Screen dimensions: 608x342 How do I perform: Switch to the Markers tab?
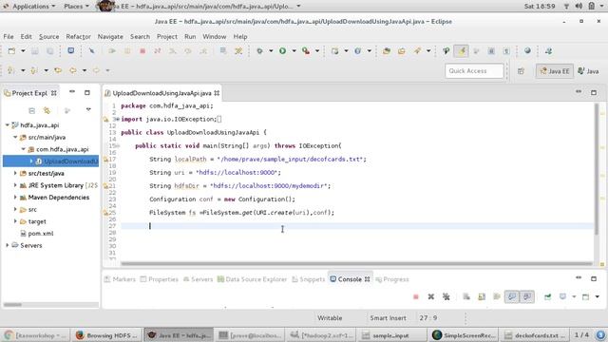[120, 279]
